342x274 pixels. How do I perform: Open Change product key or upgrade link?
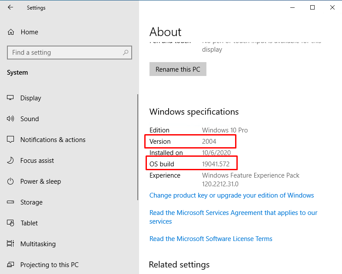232,195
